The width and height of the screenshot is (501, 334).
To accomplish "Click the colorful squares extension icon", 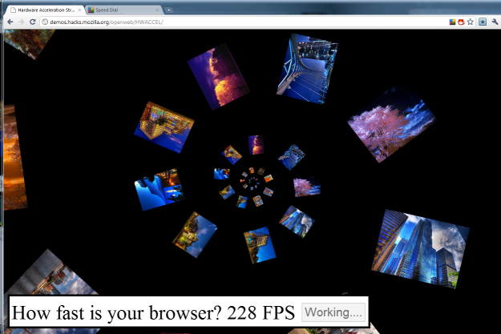I will click(x=452, y=22).
